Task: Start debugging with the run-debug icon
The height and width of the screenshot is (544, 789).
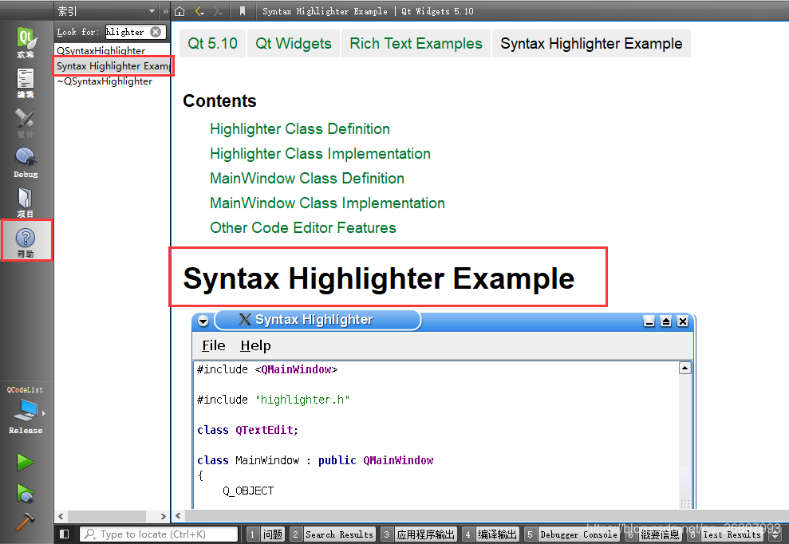Action: pos(26,493)
